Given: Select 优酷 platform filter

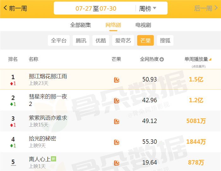Looking at the screenshot, I should [x=101, y=40].
